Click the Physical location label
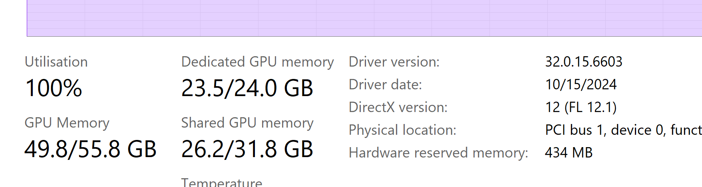Image resolution: width=702 pixels, height=187 pixels. [x=402, y=130]
